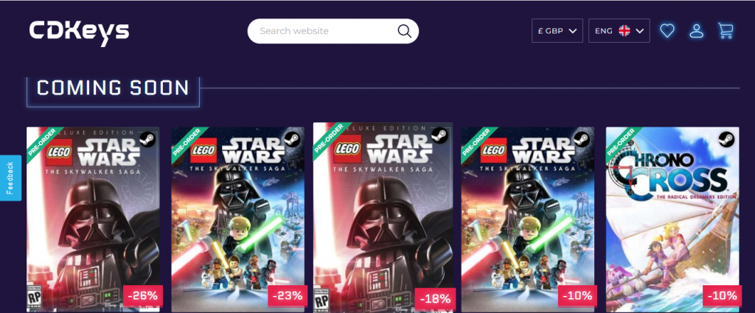Click Steam icon on Chrono Cross cover
Screen dimensions: 755x313
pos(726,139)
